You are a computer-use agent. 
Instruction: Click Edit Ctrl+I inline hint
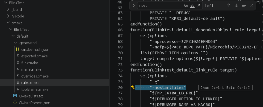point(238,87)
